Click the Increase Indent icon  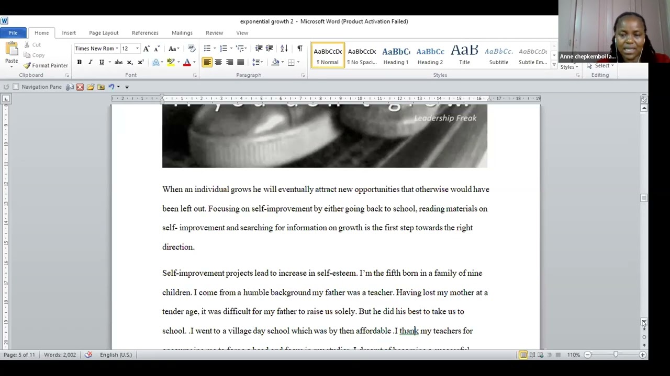pyautogui.click(x=270, y=49)
